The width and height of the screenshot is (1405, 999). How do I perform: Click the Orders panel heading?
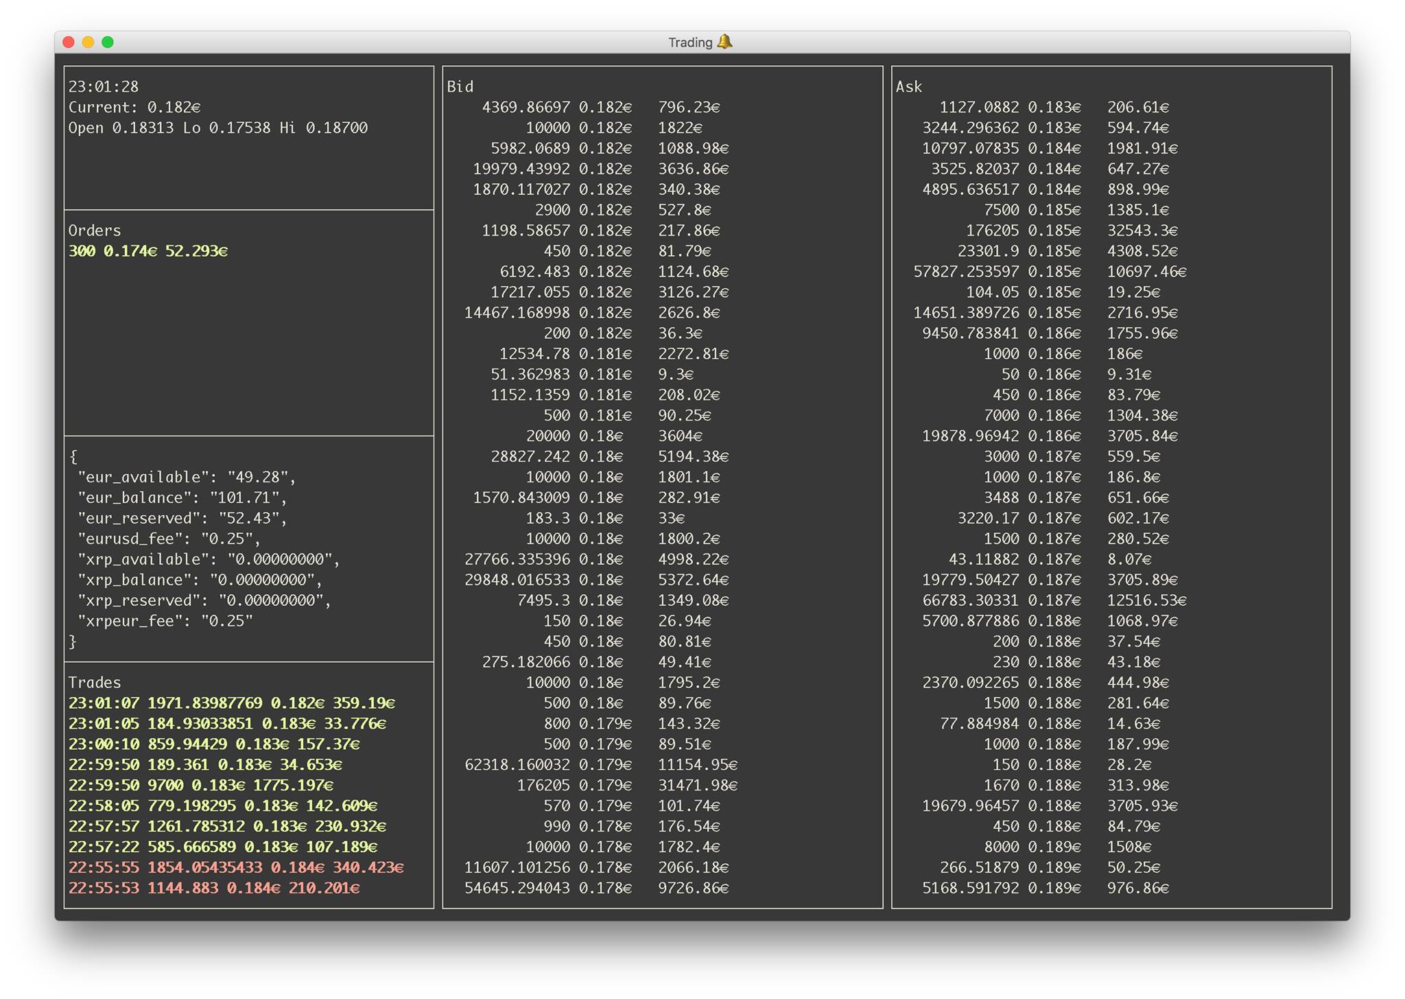tap(95, 231)
